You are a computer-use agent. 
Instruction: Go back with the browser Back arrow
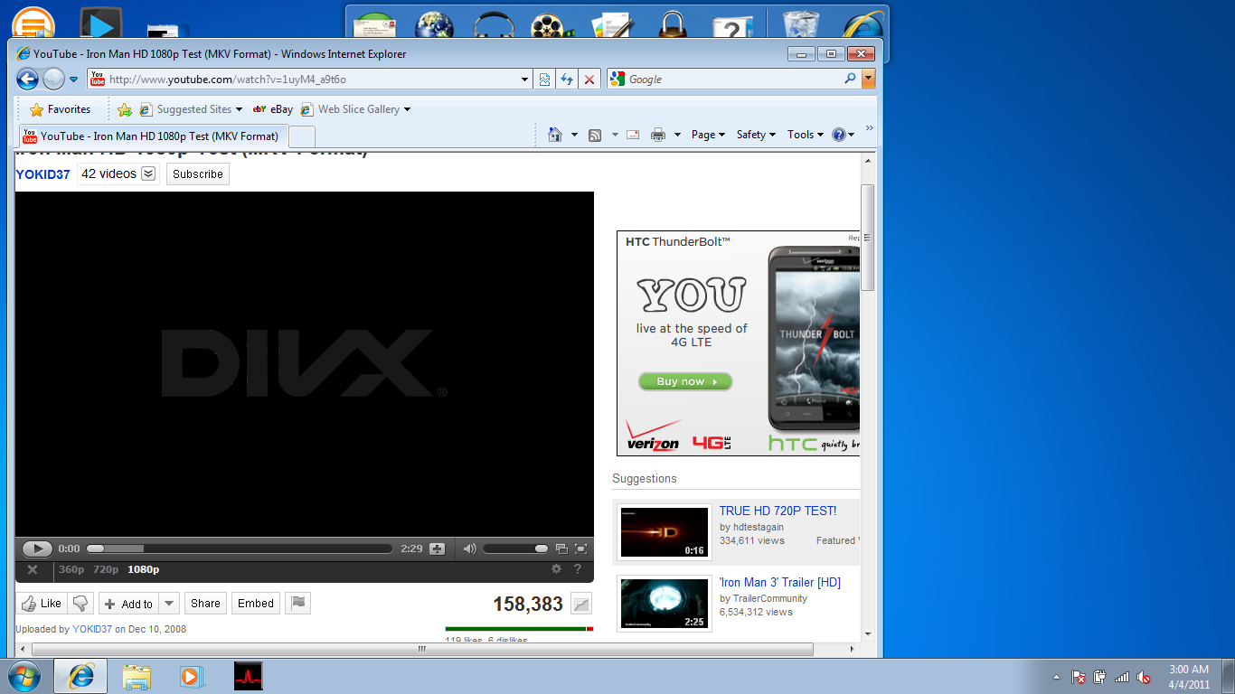point(27,80)
